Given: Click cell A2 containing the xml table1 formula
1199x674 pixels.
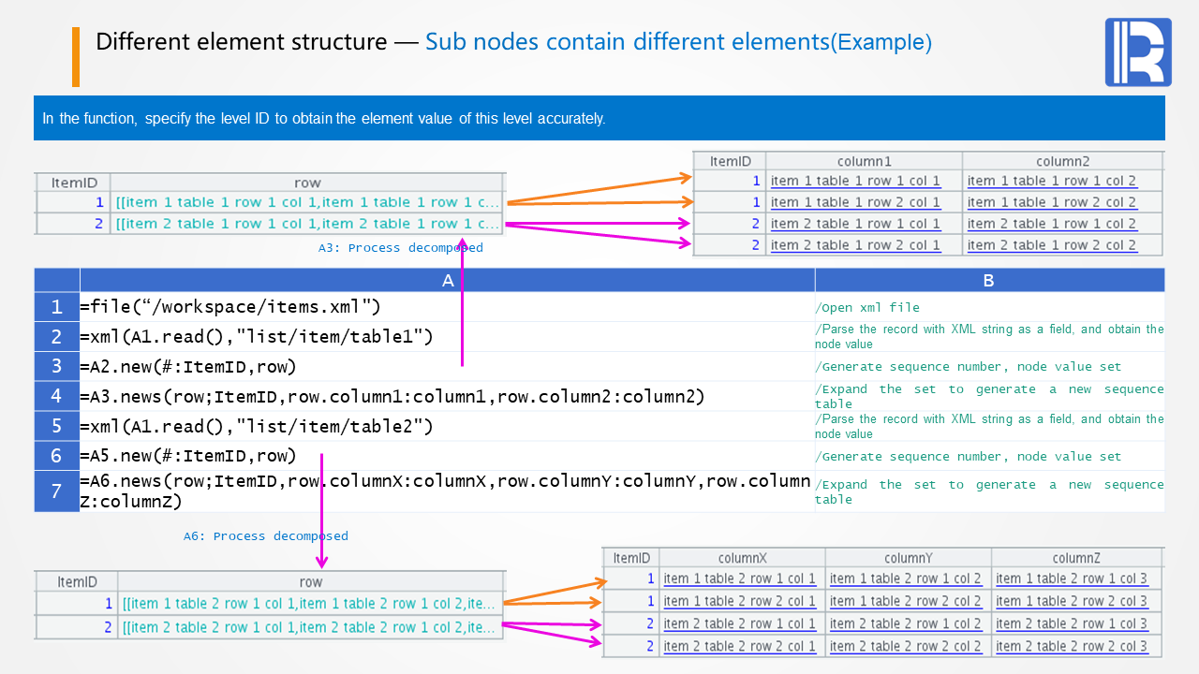Looking at the screenshot, I should (x=257, y=337).
